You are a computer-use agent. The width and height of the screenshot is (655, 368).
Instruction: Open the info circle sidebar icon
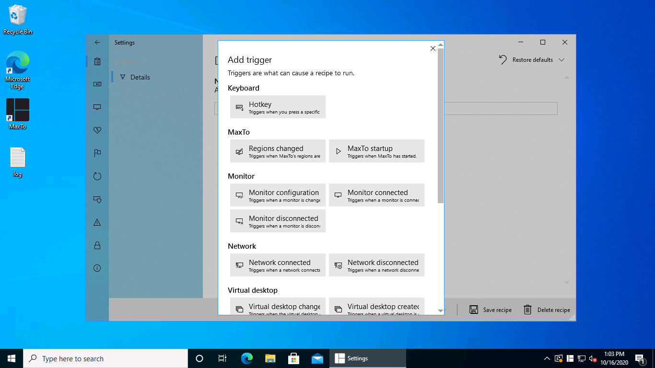pos(97,268)
